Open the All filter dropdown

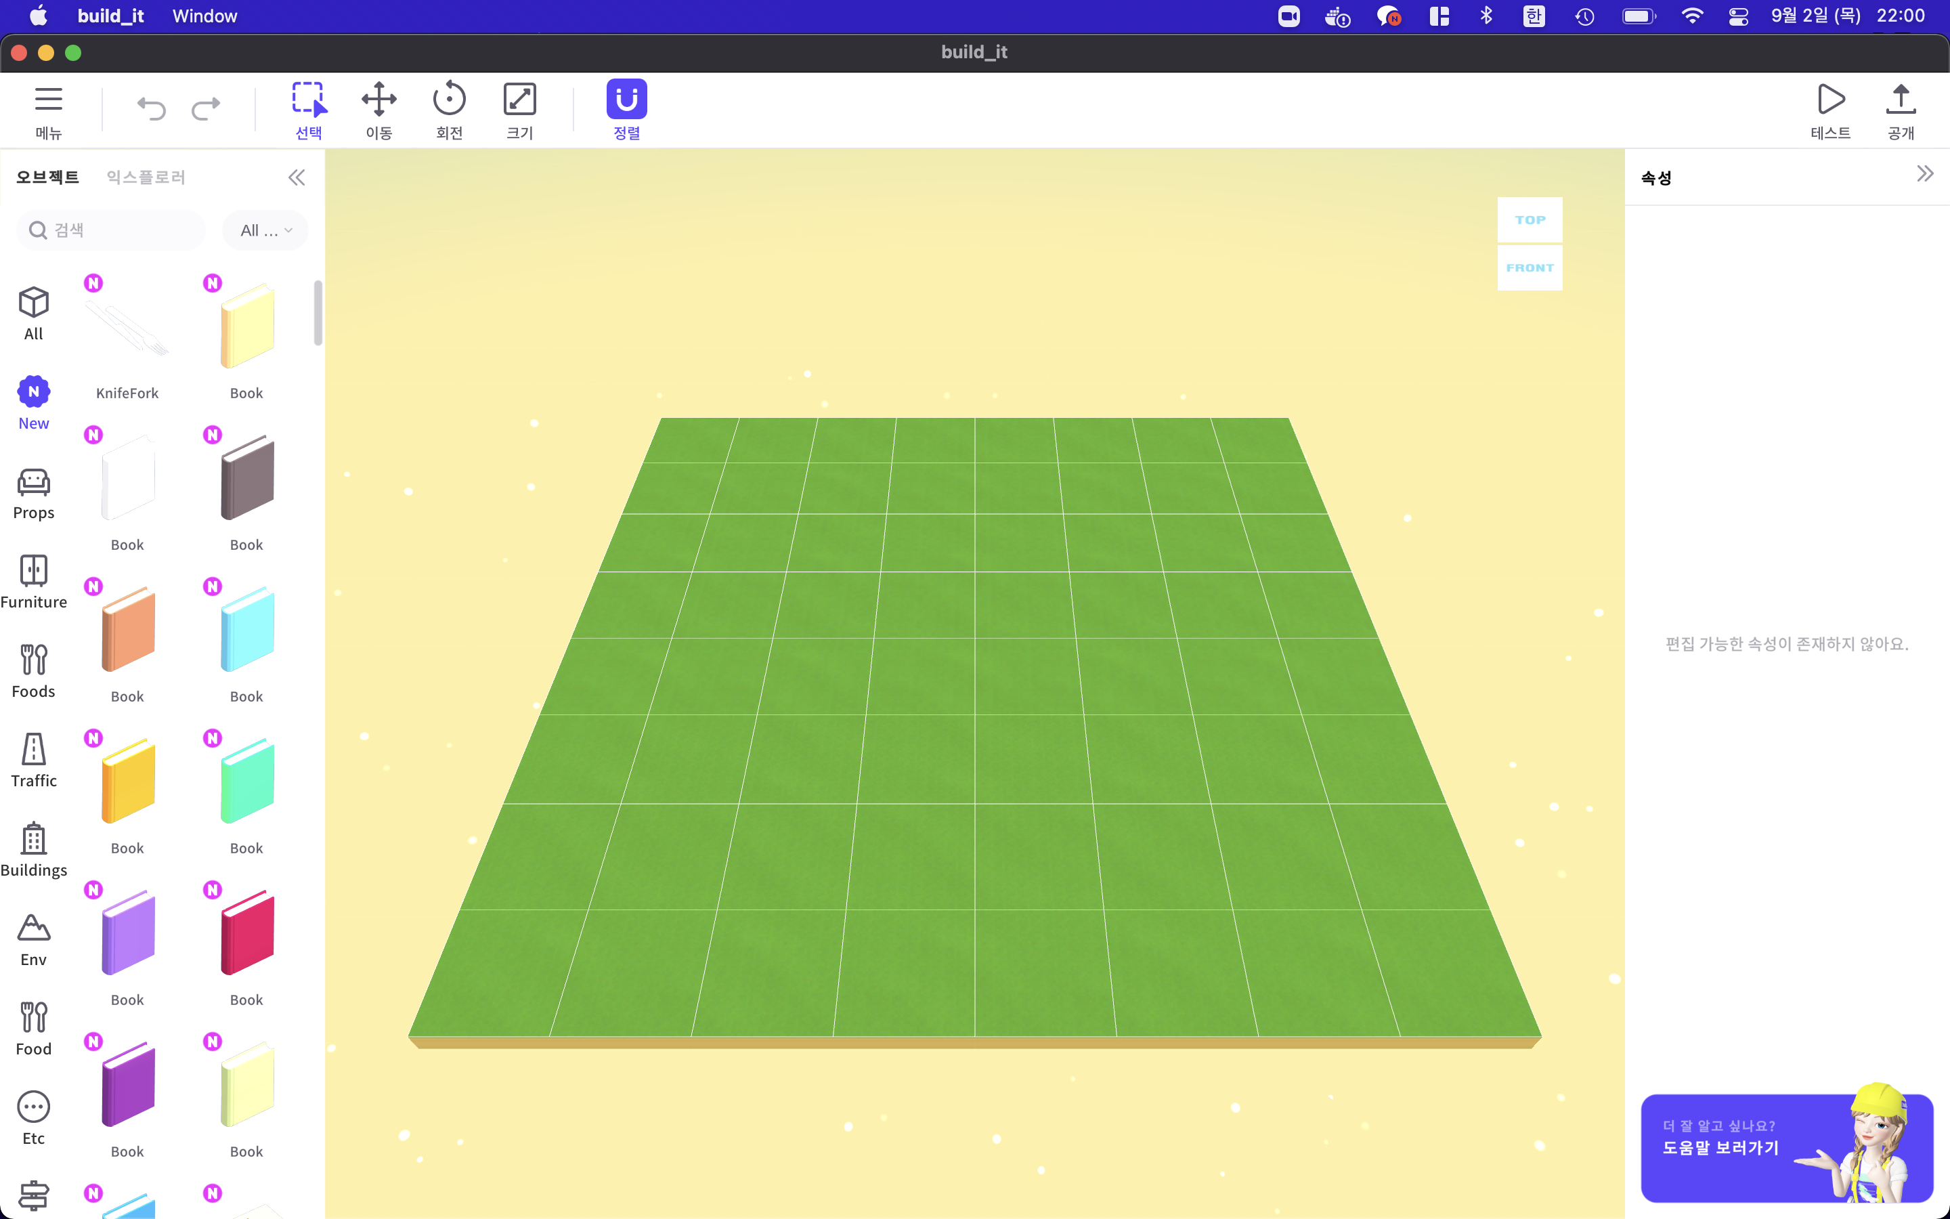(265, 230)
